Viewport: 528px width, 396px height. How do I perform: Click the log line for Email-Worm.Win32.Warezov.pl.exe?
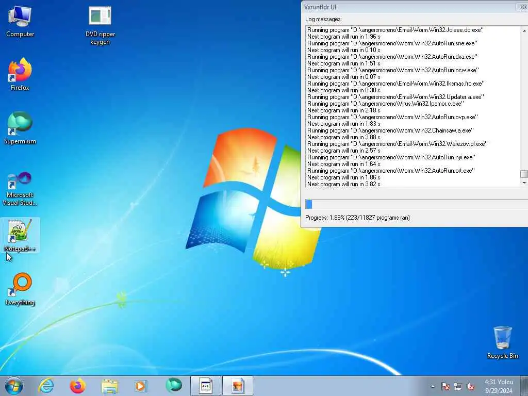398,144
